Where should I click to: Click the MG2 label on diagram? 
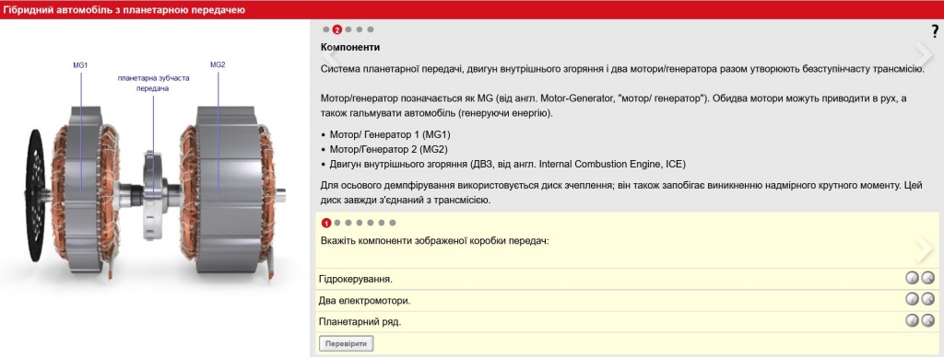point(218,64)
